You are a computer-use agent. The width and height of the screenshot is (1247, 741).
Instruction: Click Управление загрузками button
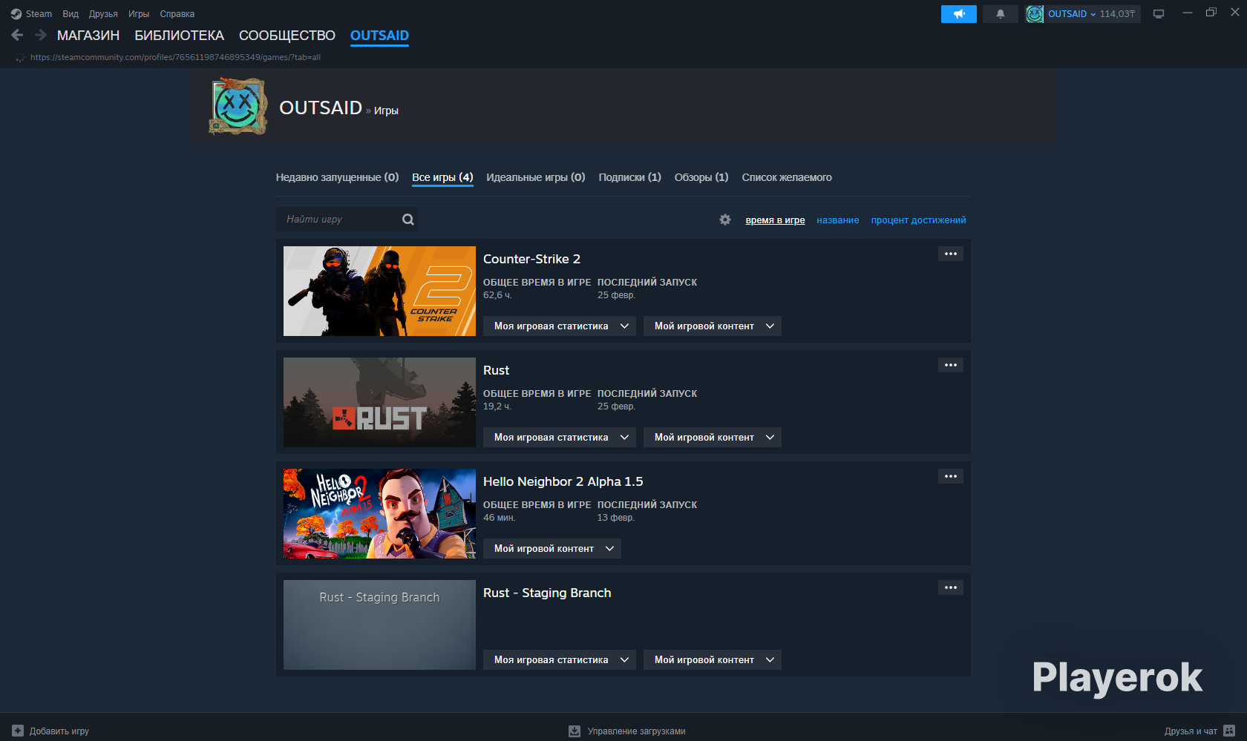tap(627, 731)
